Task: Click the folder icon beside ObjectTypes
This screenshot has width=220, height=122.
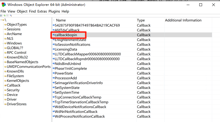Action: [x=5, y=25]
